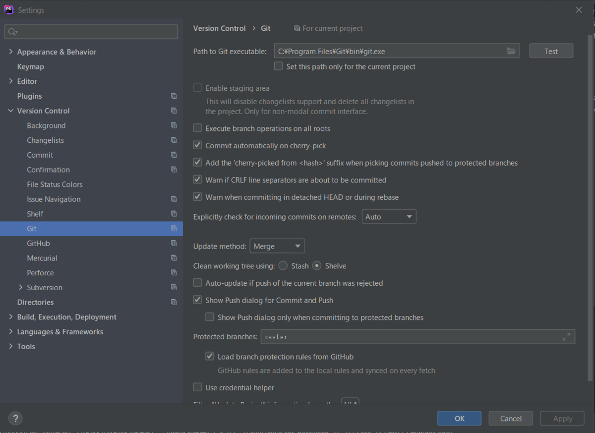Click the project-level icon beside Commit
Viewport: 595px width, 433px height.
coord(174,155)
